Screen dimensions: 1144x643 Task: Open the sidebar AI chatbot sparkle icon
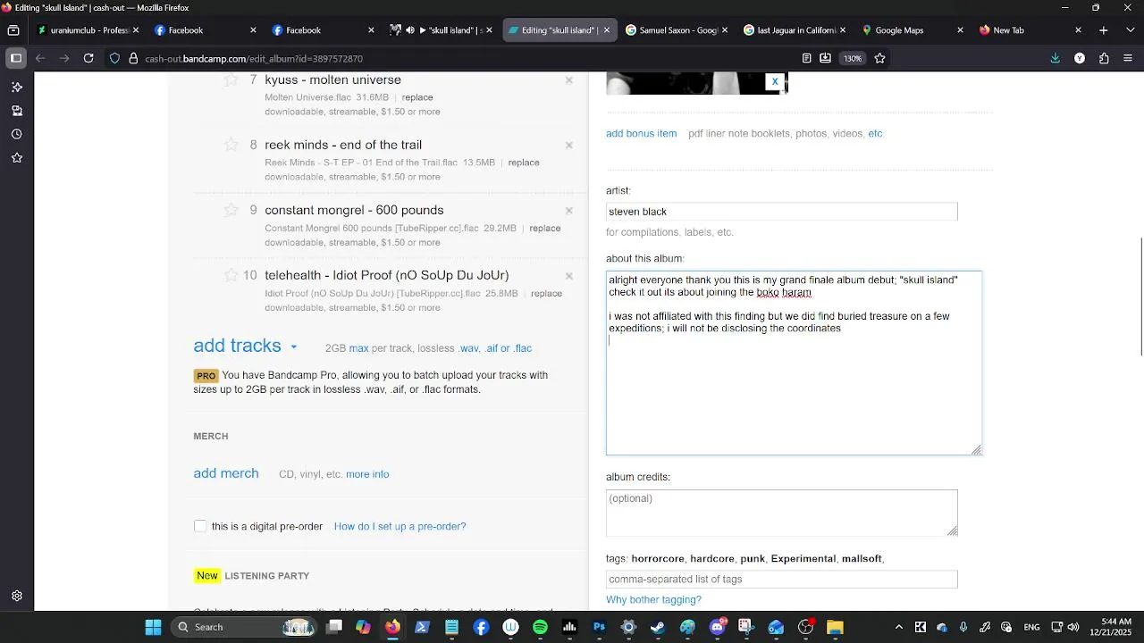pyautogui.click(x=16, y=88)
